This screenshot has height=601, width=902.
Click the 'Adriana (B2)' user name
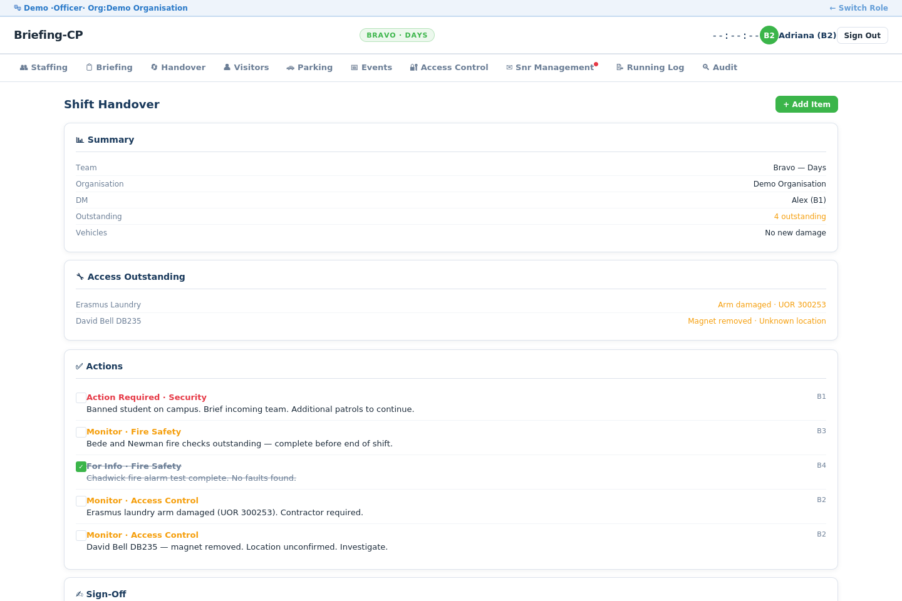point(807,36)
